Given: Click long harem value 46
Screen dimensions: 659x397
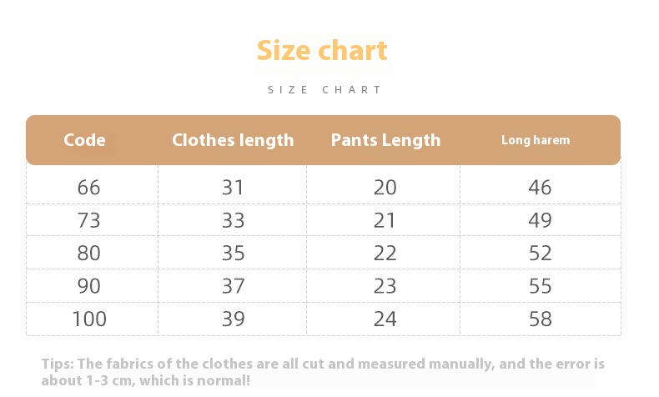Looking at the screenshot, I should pyautogui.click(x=540, y=188).
